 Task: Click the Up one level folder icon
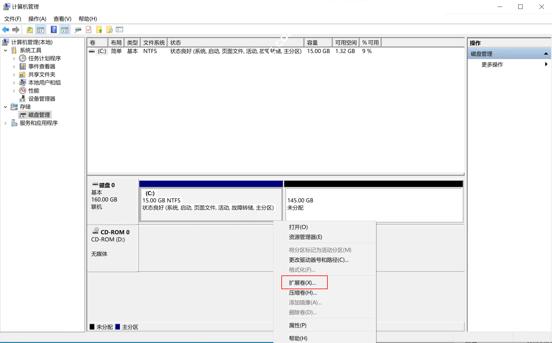(x=30, y=30)
